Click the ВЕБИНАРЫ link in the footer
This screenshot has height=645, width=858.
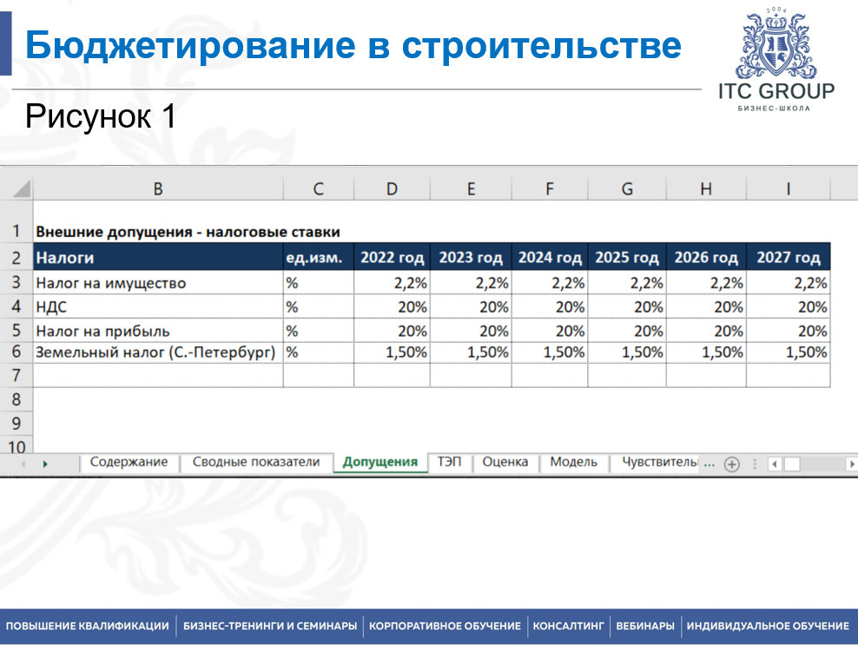[645, 624]
